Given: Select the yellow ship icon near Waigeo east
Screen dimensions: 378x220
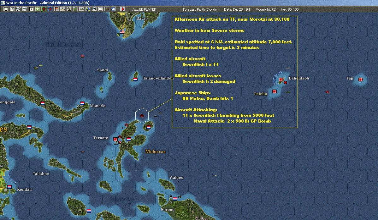Looking at the screenshot, I should pyautogui.click(x=215, y=176).
